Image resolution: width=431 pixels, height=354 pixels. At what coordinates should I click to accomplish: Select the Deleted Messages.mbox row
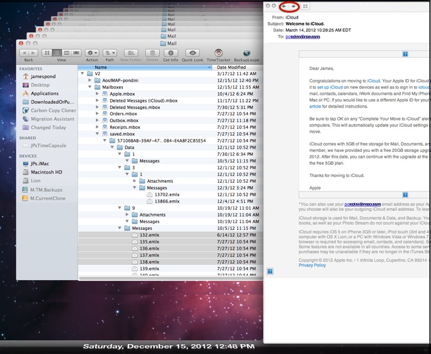click(x=170, y=107)
